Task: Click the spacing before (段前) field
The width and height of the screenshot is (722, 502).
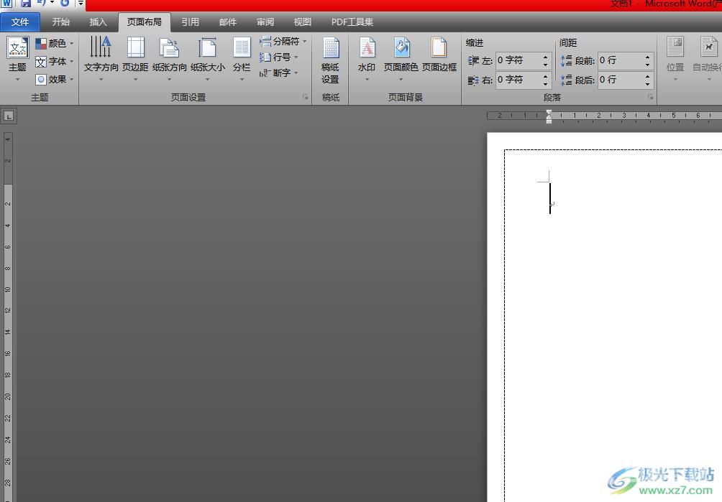Action: [x=620, y=60]
